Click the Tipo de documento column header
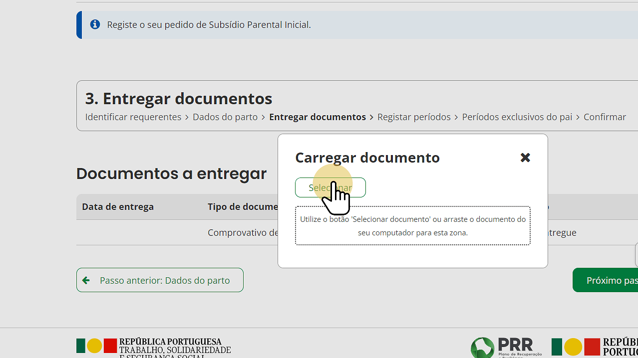This screenshot has width=638, height=358. [x=243, y=206]
